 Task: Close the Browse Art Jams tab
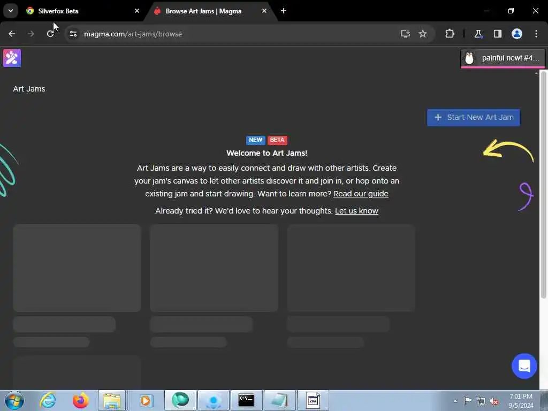coord(264,11)
